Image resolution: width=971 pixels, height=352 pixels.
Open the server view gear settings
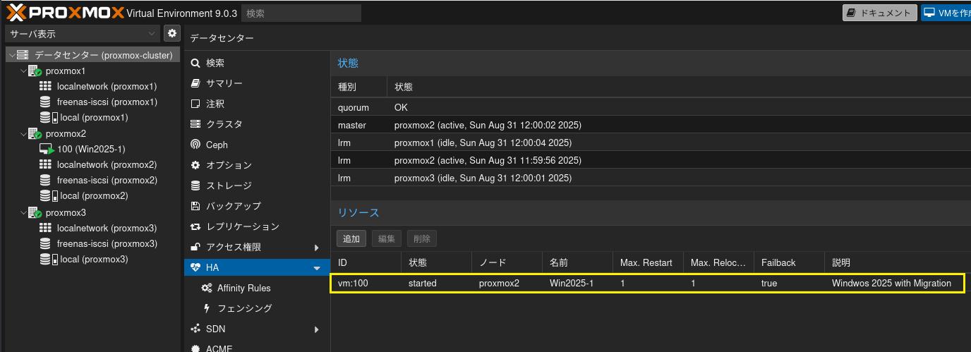pos(171,33)
